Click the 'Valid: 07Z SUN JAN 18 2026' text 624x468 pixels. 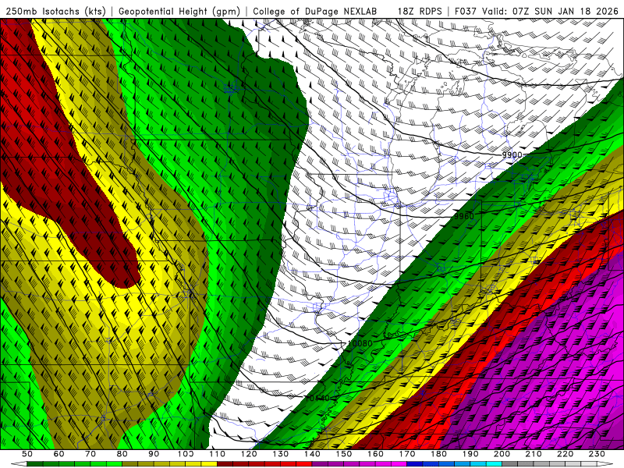[551, 11]
